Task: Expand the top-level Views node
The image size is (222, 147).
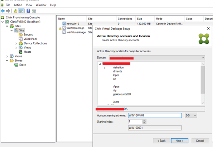Action: coord(7,56)
